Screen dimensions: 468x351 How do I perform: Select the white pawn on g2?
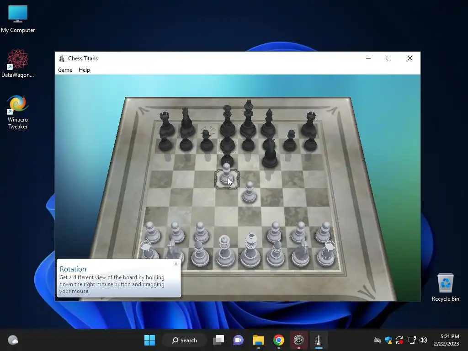click(x=299, y=232)
